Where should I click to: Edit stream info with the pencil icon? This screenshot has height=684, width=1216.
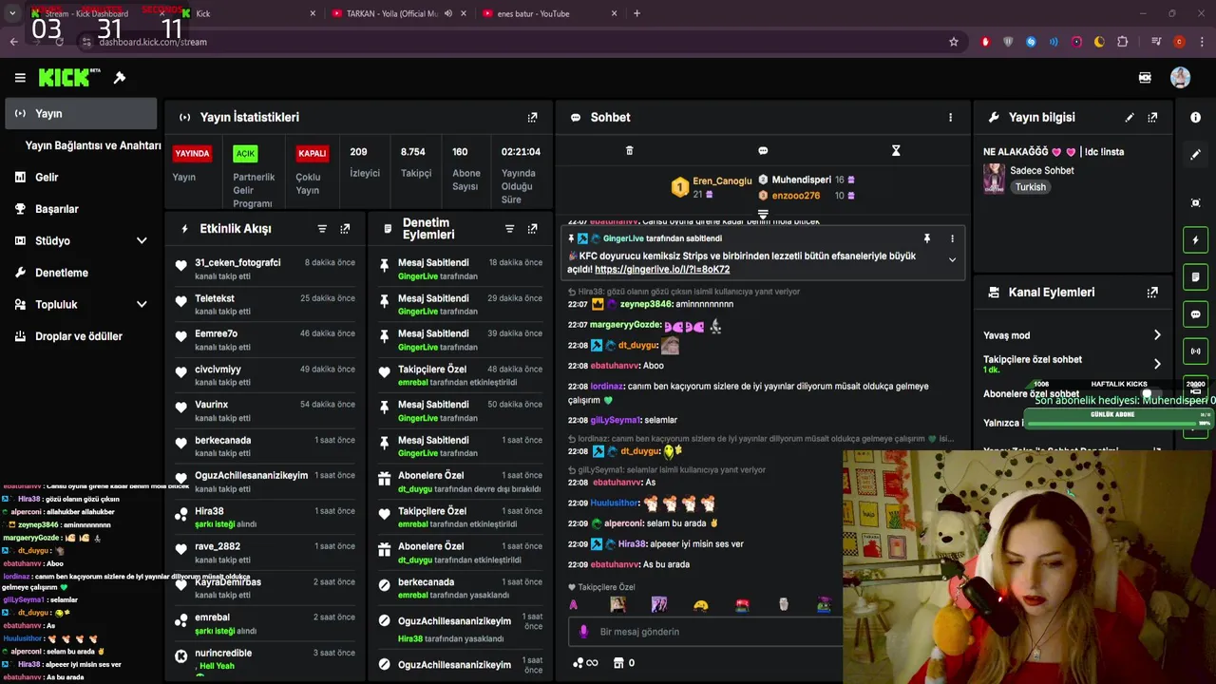[x=1130, y=117]
